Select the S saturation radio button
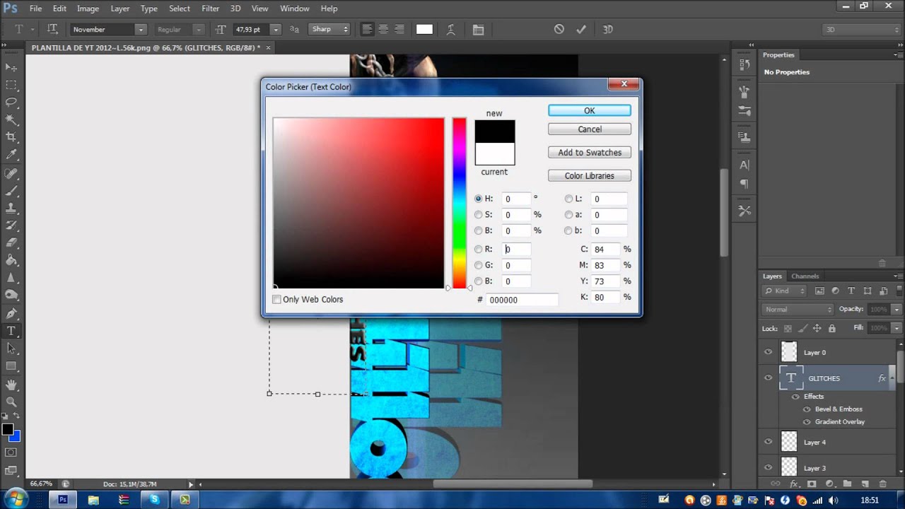The image size is (905, 509). tap(479, 214)
